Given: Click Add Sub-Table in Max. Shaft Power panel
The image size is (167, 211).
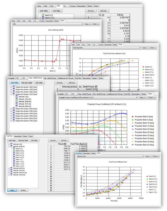Looking at the screenshot, I should (27, 83).
